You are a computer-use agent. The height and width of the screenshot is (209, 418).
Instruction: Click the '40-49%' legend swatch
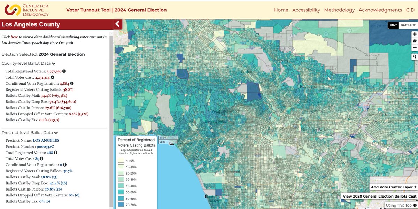click(121, 186)
